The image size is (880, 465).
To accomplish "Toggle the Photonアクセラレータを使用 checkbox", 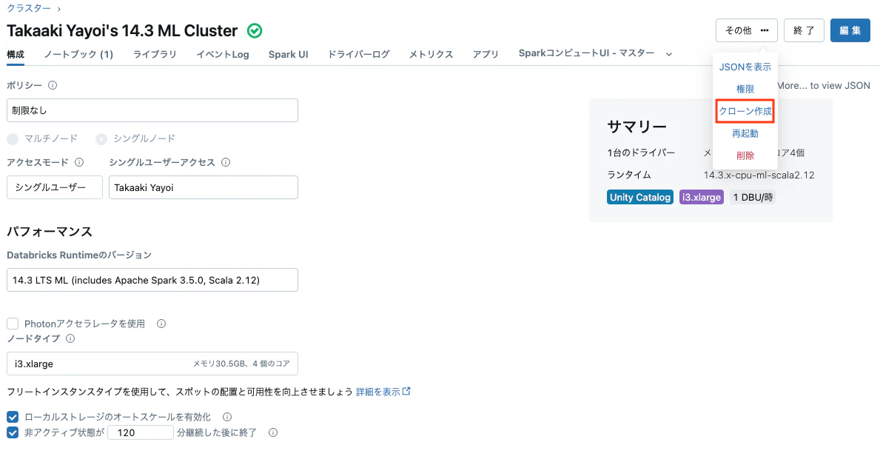I will coord(13,324).
